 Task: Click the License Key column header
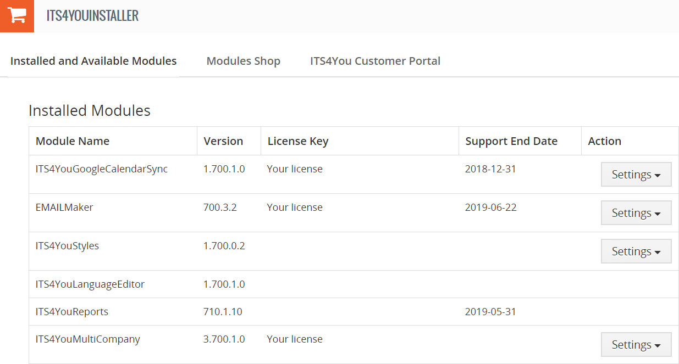pyautogui.click(x=297, y=141)
